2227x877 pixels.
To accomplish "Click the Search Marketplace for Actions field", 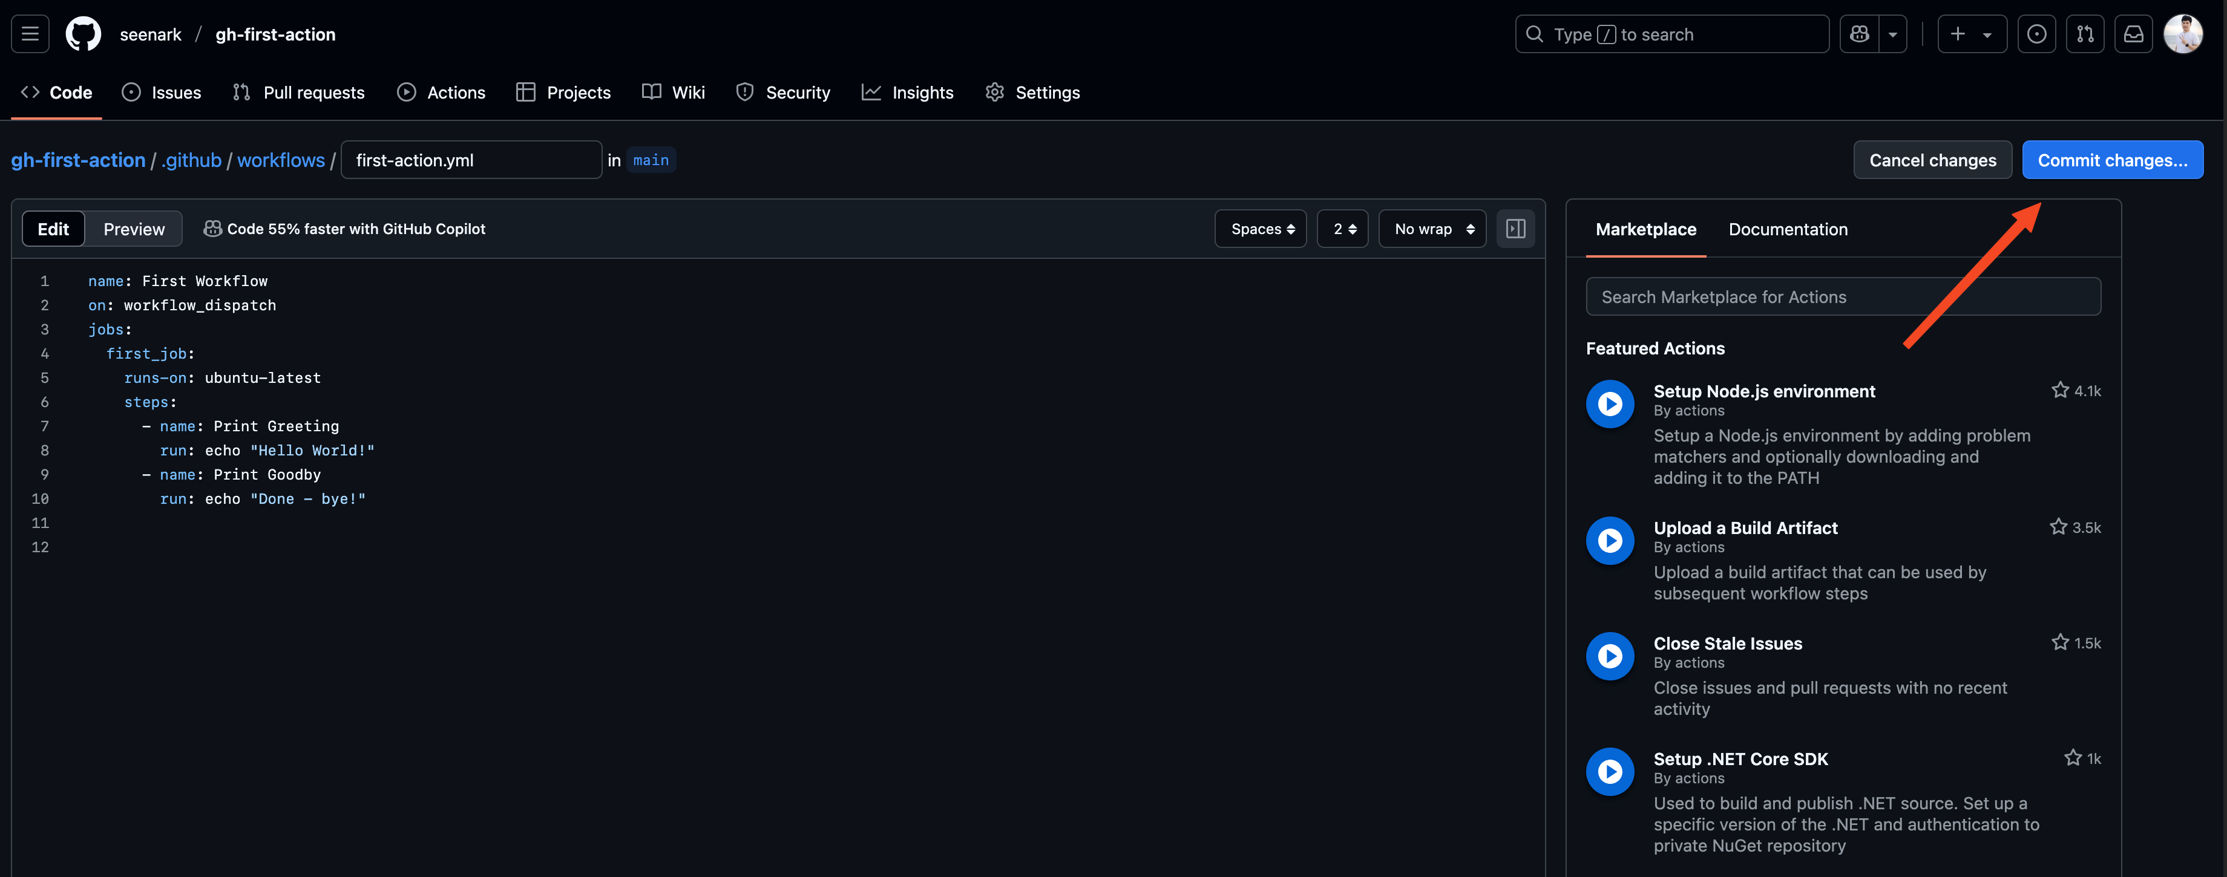I will 1842,297.
